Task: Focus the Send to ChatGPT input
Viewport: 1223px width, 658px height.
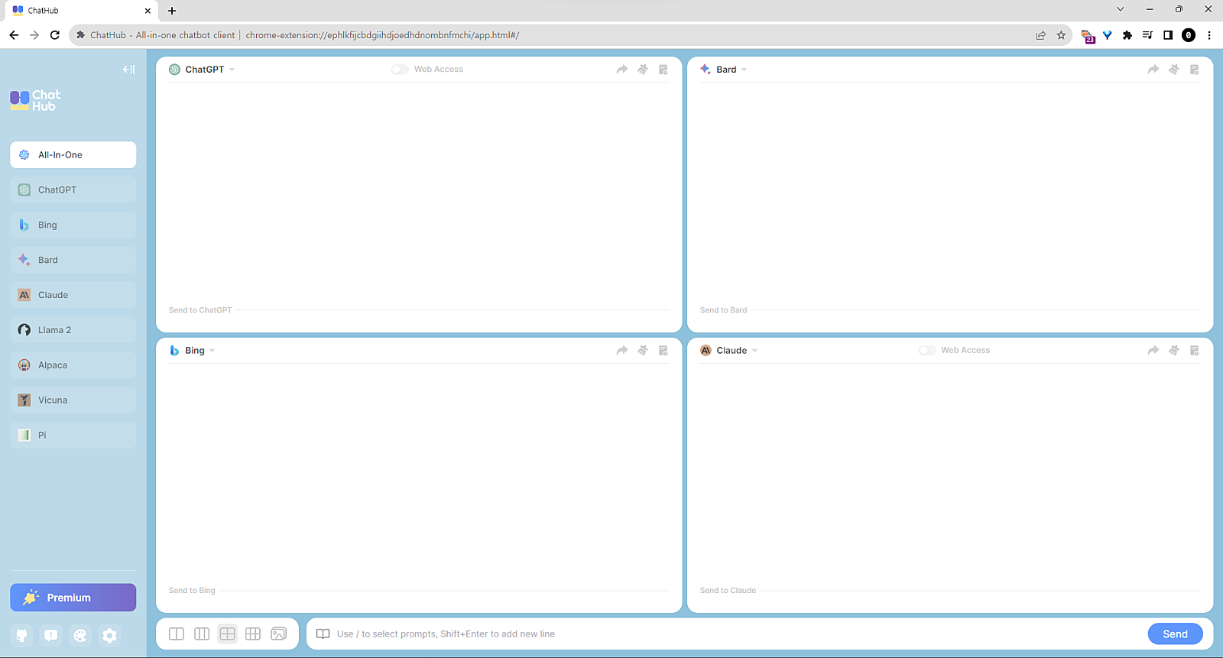Action: click(x=419, y=310)
